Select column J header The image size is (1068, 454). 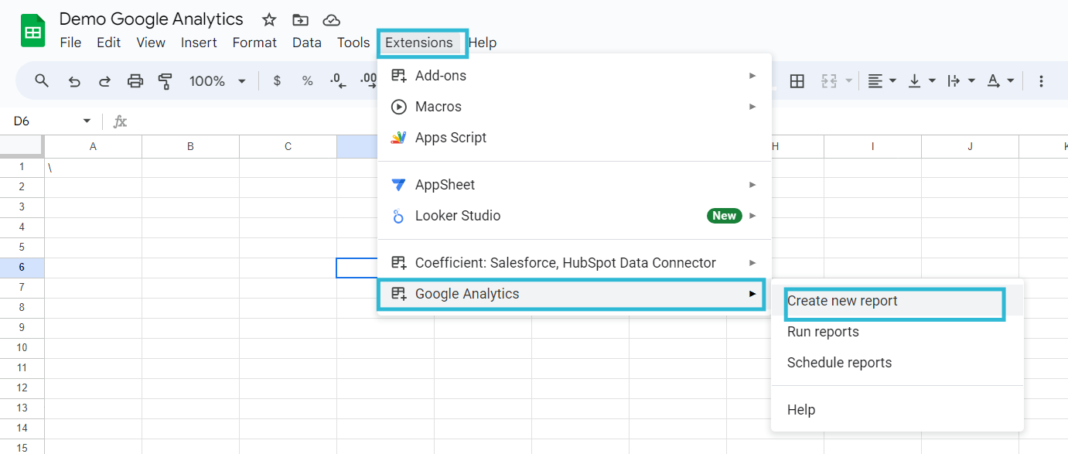tap(971, 146)
